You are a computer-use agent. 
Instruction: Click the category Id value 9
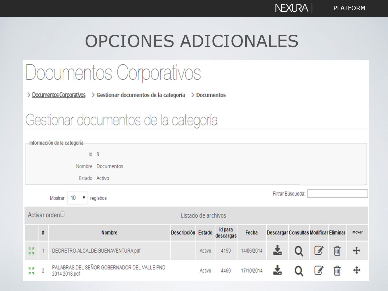pos(98,154)
